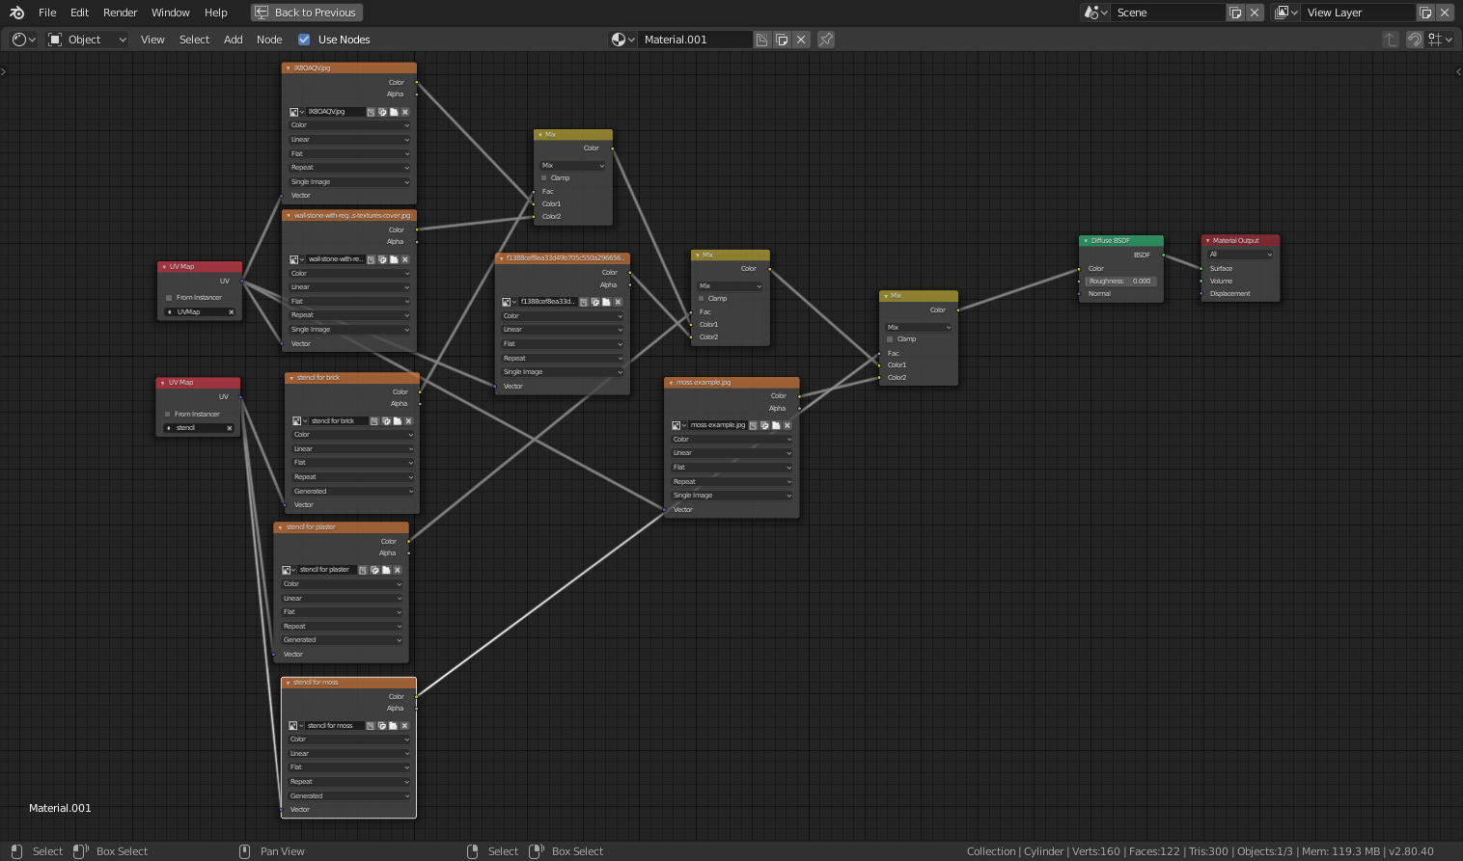Clear UVMap field in upper UV Map node
1463x861 pixels.
(231, 311)
